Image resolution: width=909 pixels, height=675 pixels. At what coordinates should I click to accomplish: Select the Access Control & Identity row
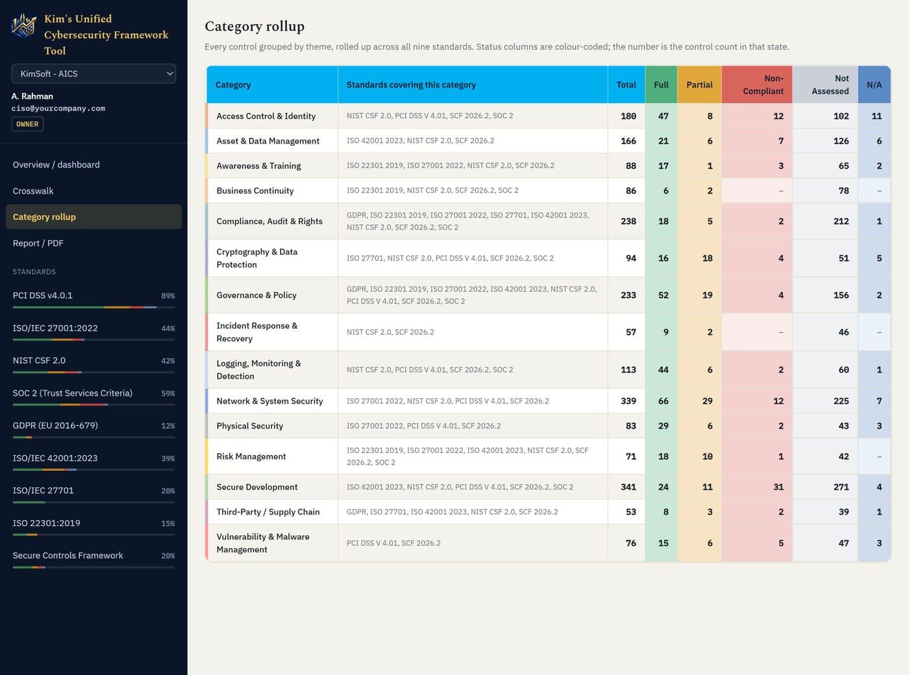549,116
